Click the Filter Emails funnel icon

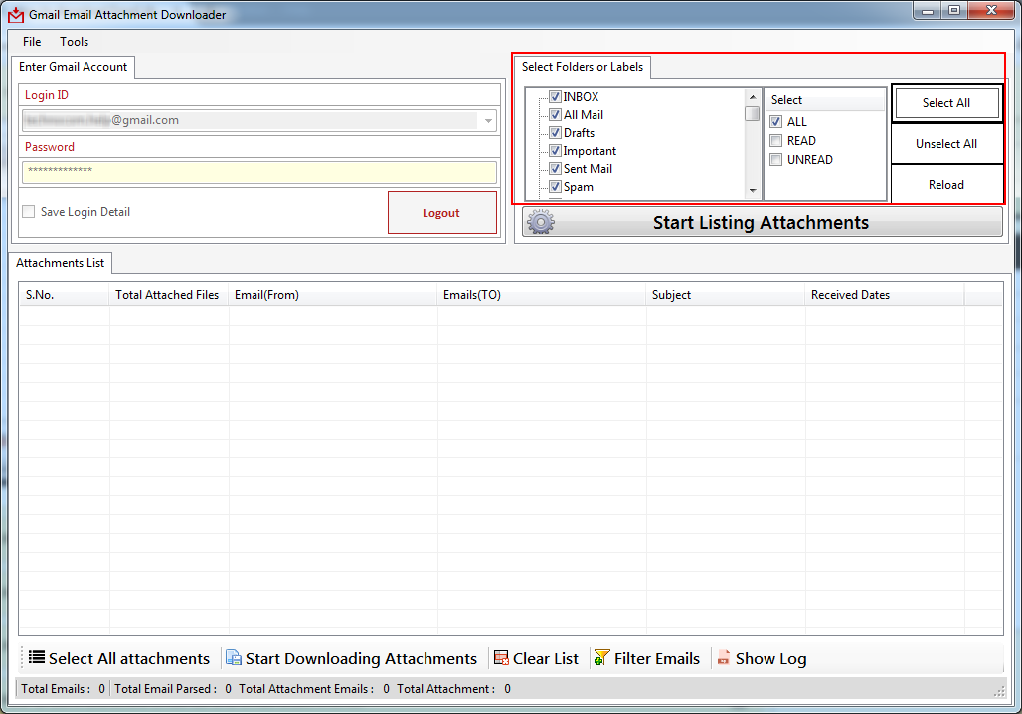[601, 658]
